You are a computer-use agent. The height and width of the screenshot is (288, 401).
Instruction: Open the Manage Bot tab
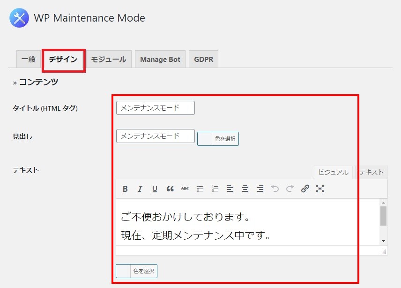(160, 60)
